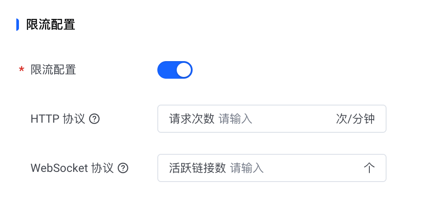Click the WebSocket 协议 label text
The width and height of the screenshot is (424, 204).
(x=72, y=168)
